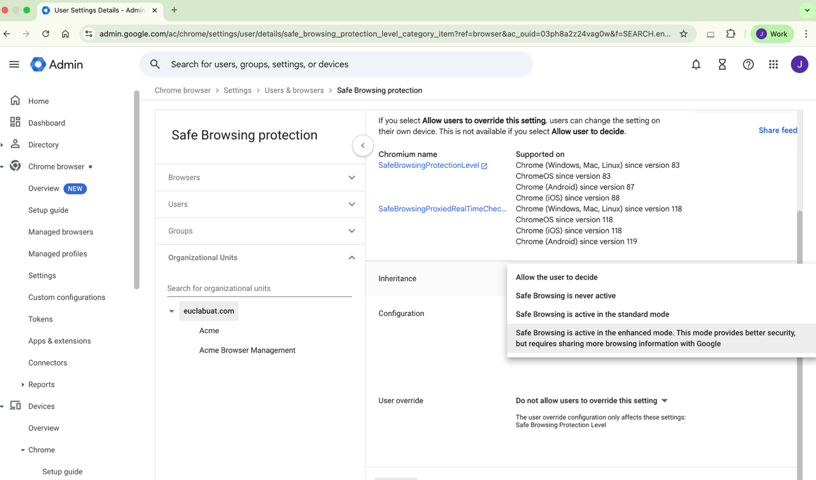Go to Managed browsers in sidebar
Viewport: 816px width, 480px height.
pyautogui.click(x=60, y=232)
